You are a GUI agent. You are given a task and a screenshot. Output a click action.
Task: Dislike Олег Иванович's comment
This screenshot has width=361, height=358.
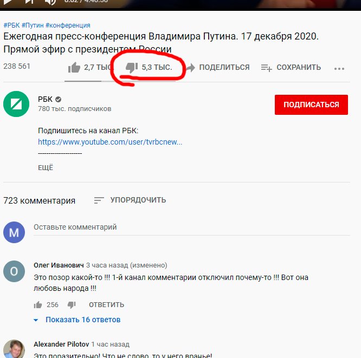pyautogui.click(x=72, y=305)
